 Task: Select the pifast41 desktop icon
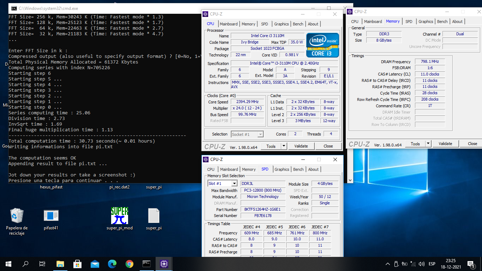51,219
